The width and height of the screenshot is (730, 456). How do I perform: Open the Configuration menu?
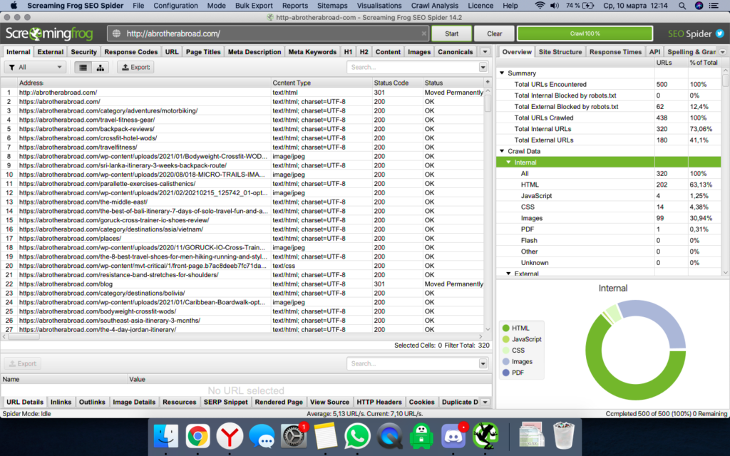click(x=175, y=6)
